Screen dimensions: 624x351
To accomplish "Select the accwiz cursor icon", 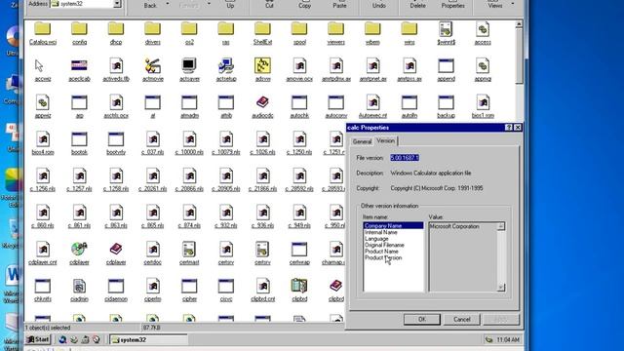I will pyautogui.click(x=39, y=65).
